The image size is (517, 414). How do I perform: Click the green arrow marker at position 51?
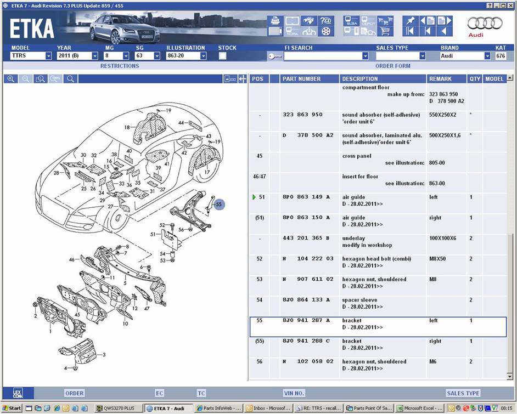[x=254, y=197]
